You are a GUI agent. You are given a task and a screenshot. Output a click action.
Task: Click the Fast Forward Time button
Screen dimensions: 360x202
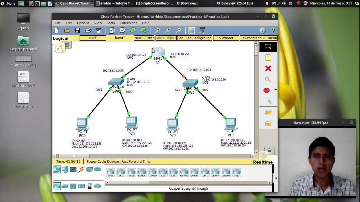point(136,161)
